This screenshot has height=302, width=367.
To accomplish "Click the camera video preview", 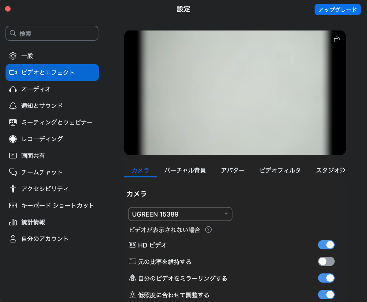I will 235,93.
